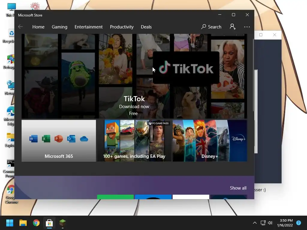Maximize the Microsoft Store window
The width and height of the screenshot is (307, 230).
(x=233, y=15)
